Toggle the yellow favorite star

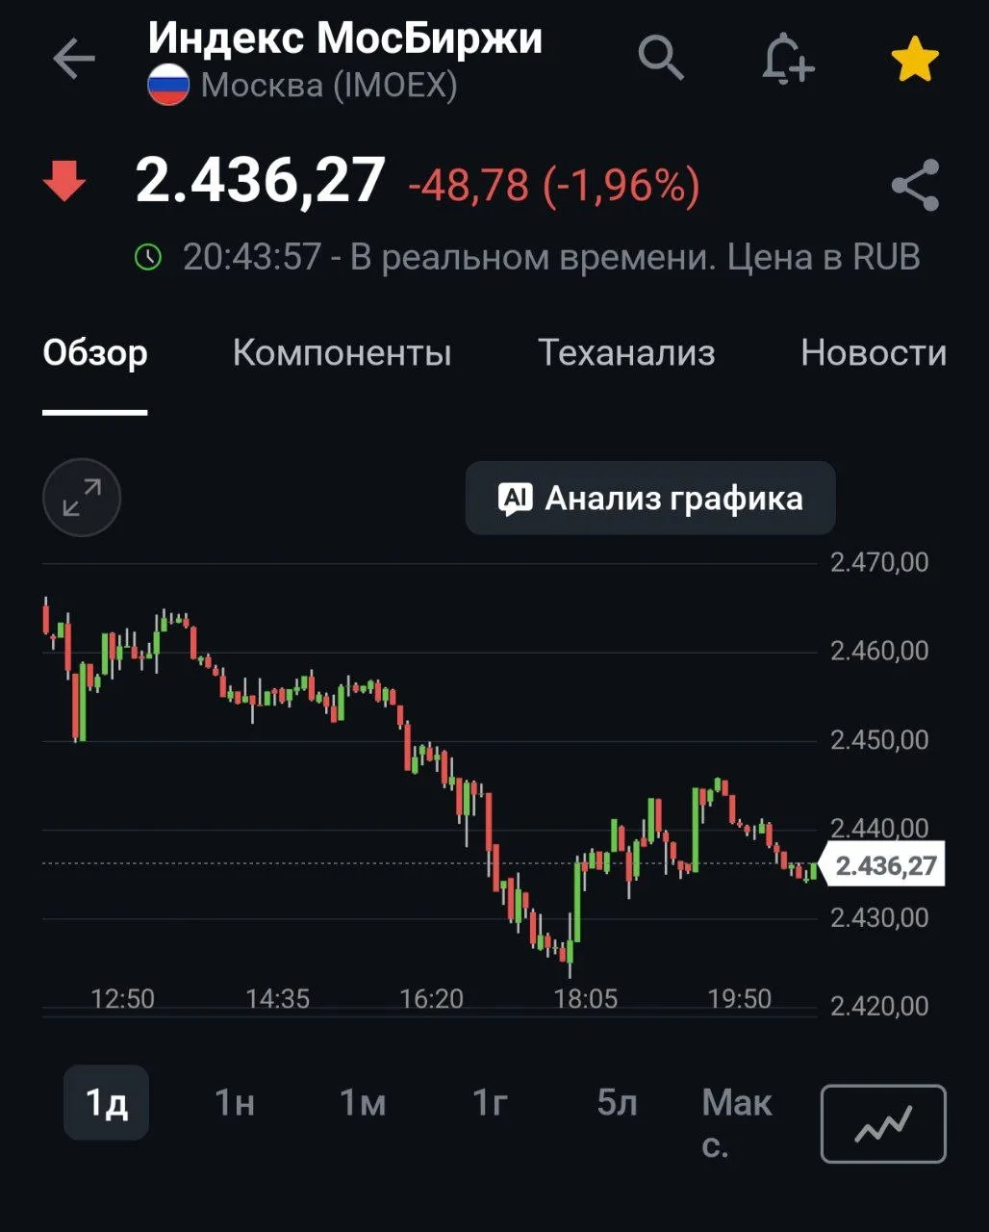point(915,61)
